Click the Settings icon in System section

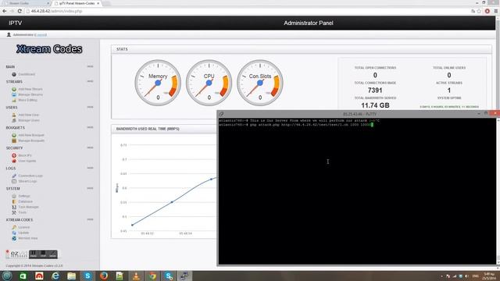pyautogui.click(x=14, y=196)
